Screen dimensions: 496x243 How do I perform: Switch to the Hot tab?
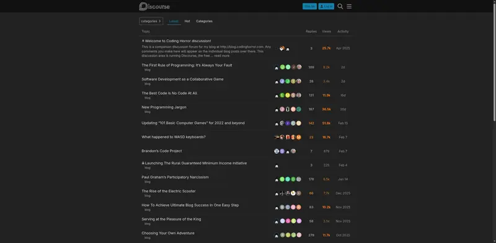pos(187,21)
